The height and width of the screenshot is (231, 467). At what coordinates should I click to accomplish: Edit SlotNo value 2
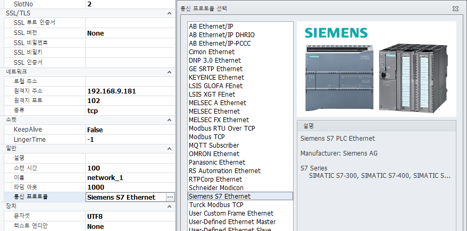coord(130,4)
